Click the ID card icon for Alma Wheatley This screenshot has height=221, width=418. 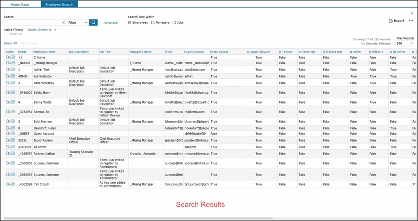pyautogui.click(x=13, y=83)
